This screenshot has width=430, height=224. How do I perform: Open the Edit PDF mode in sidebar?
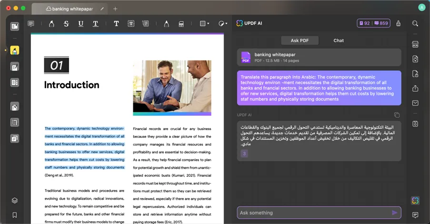(15, 67)
